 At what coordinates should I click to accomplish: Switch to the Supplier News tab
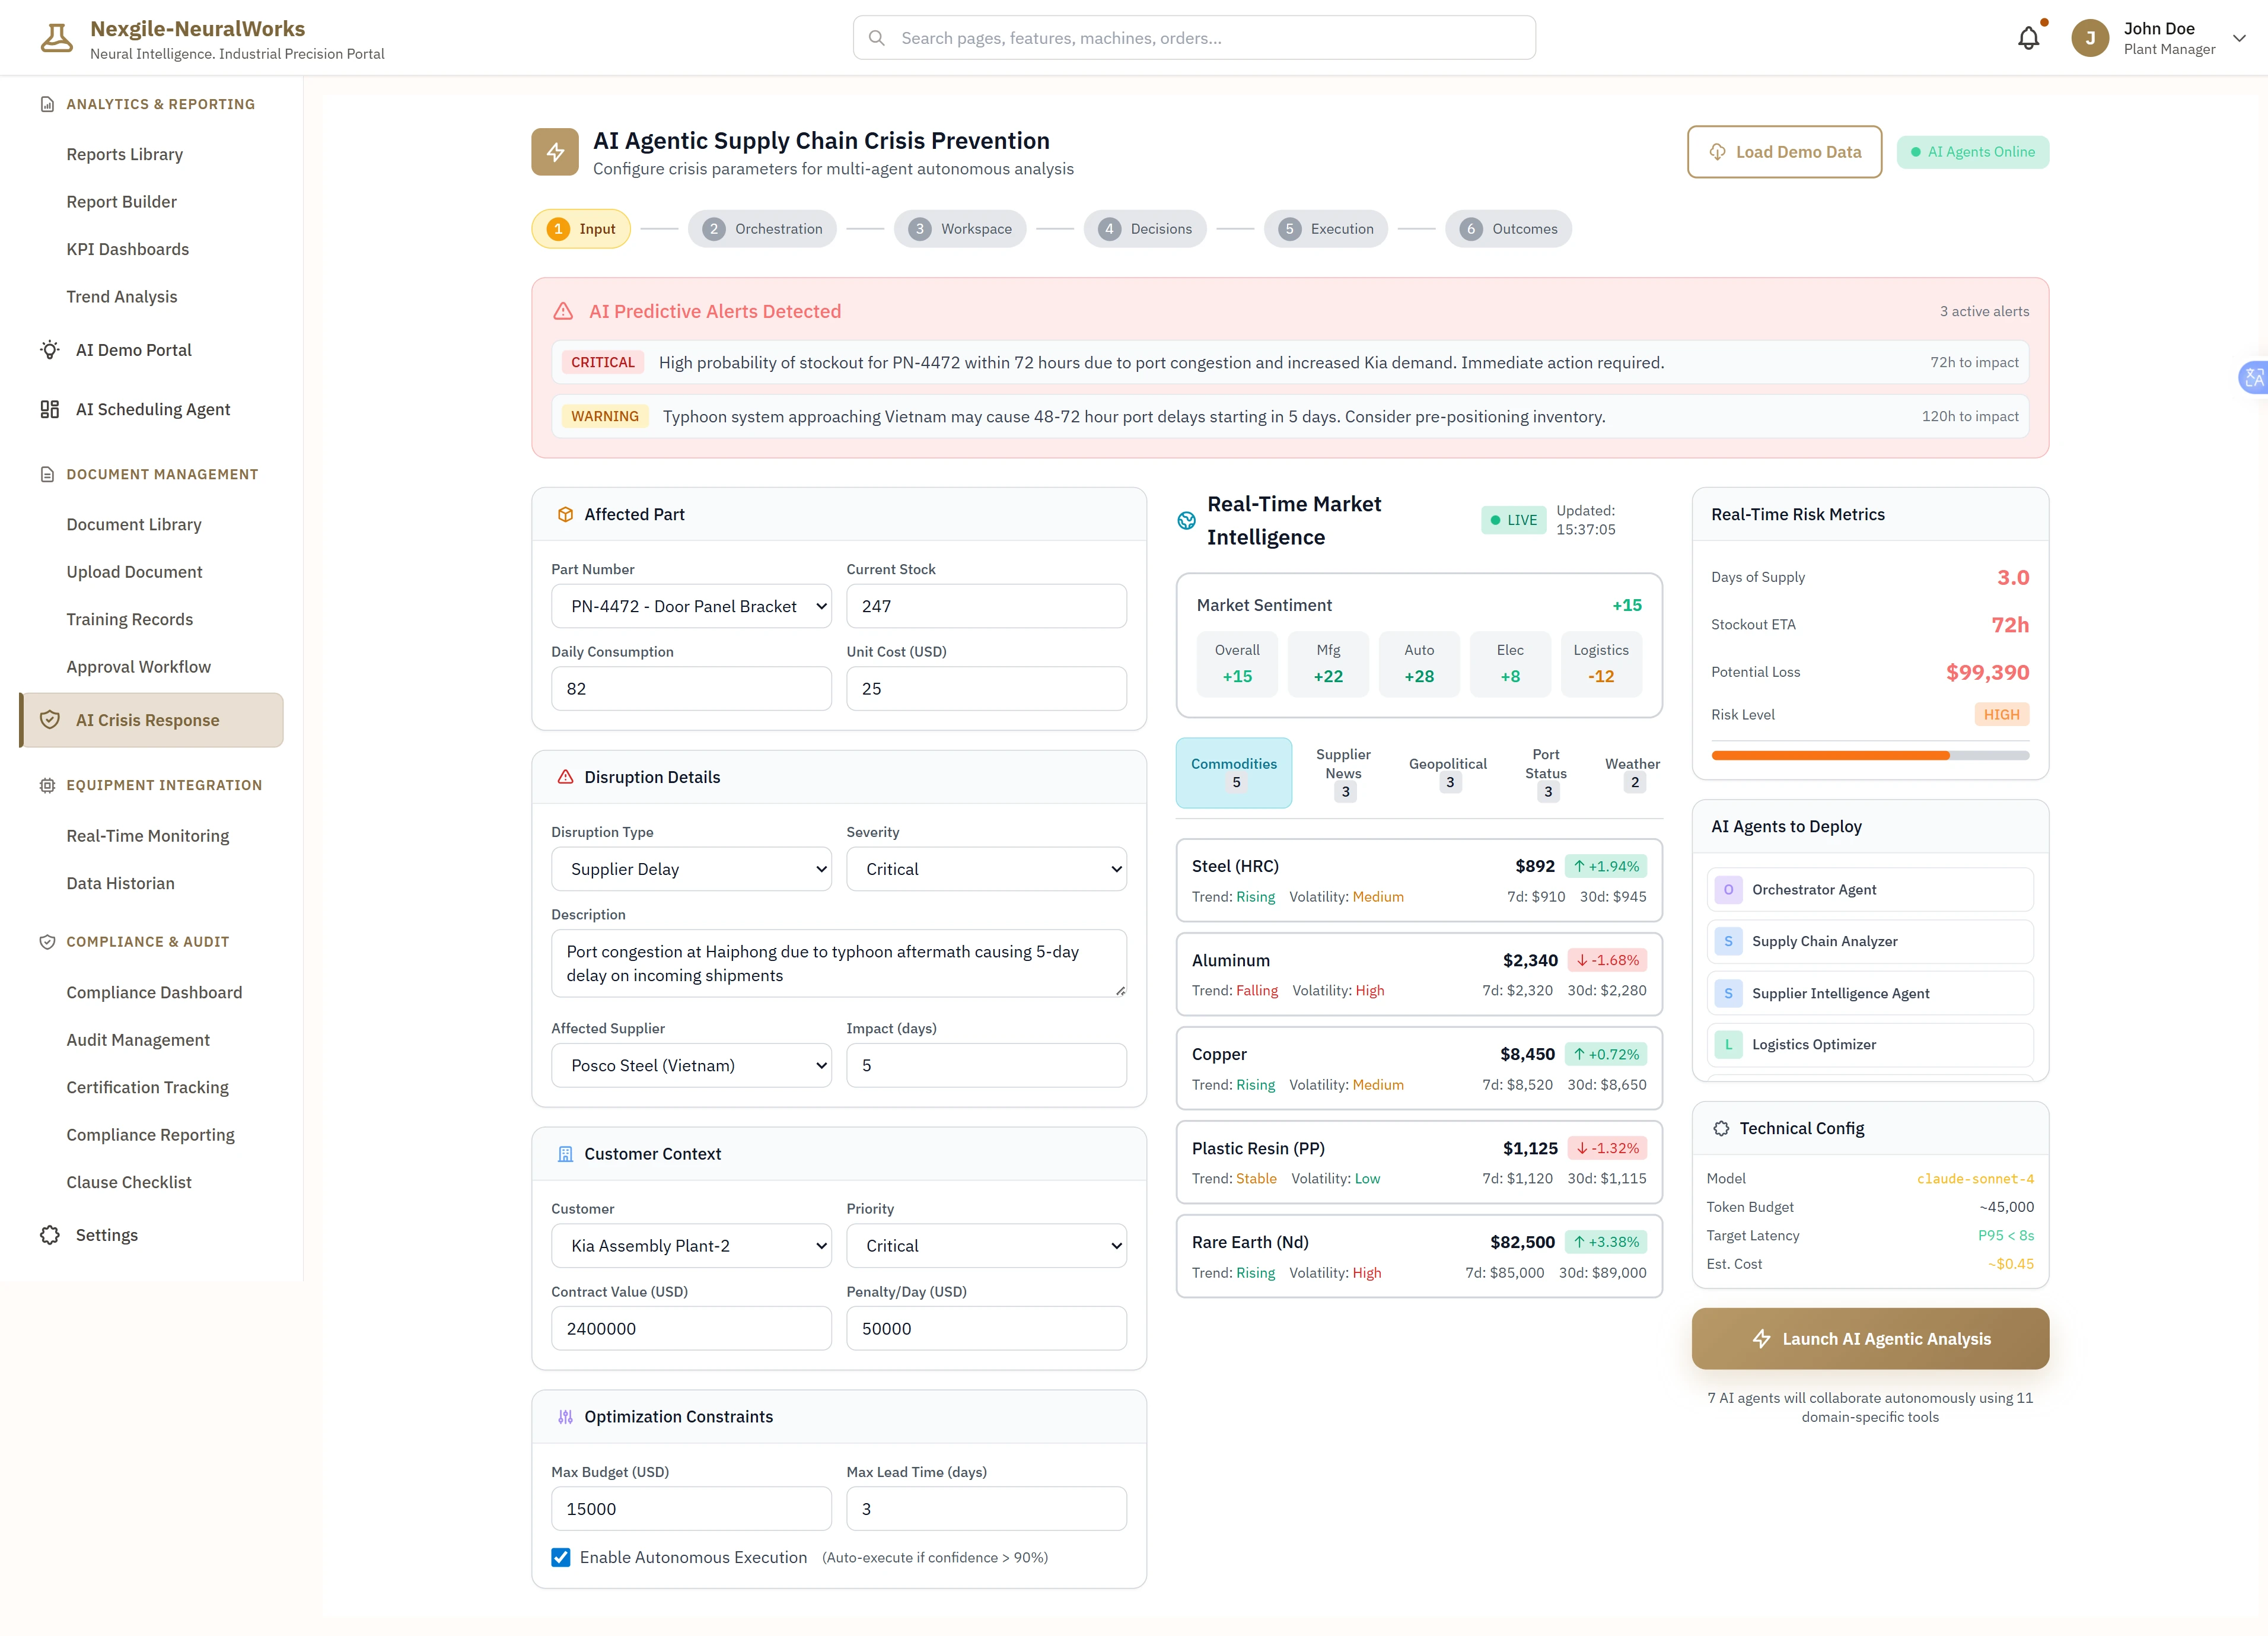(x=1343, y=772)
